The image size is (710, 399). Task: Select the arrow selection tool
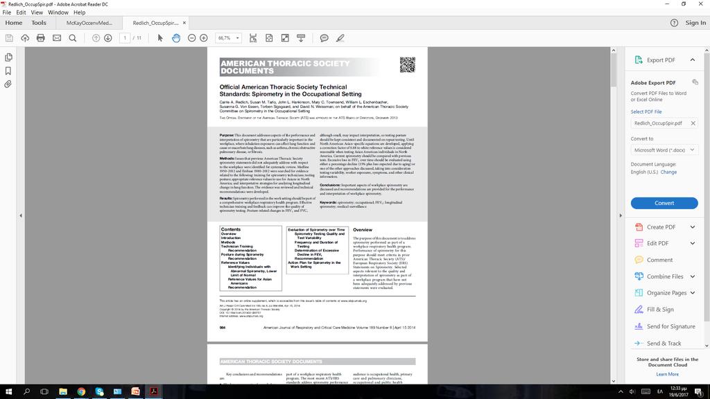160,38
